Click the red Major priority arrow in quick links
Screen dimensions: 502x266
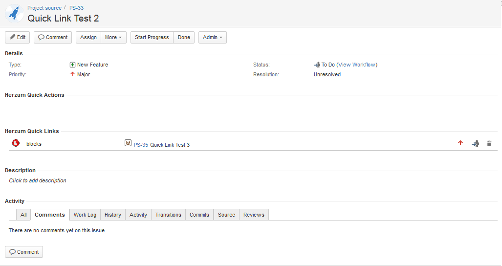460,143
